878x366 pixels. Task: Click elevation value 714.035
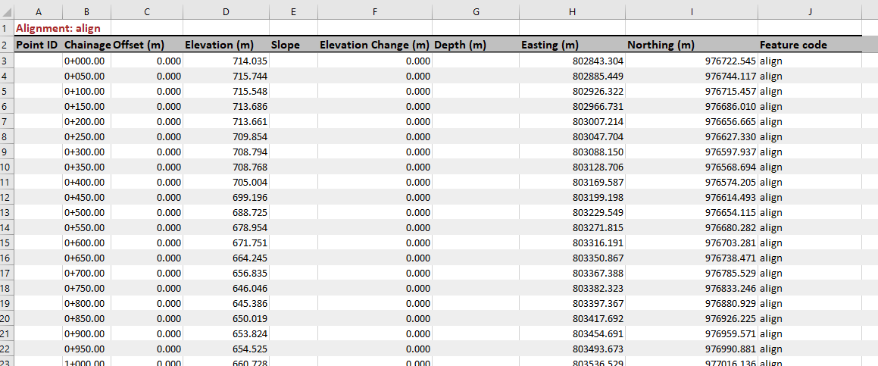(249, 61)
